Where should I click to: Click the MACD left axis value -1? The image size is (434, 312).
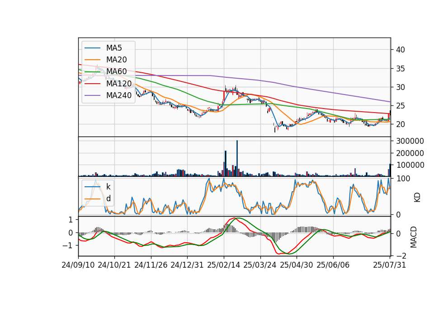[67, 246]
